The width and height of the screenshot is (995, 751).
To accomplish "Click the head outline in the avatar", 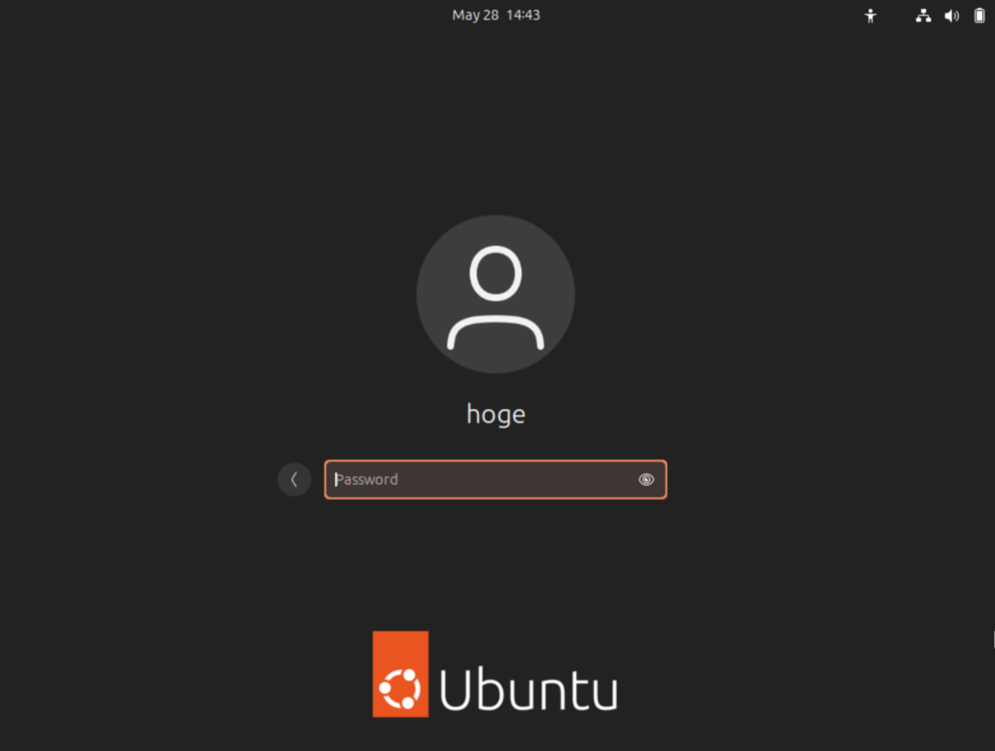I will (x=496, y=272).
